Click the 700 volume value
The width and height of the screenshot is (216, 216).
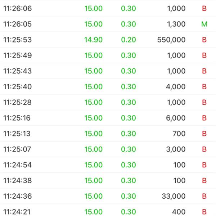pos(179,134)
